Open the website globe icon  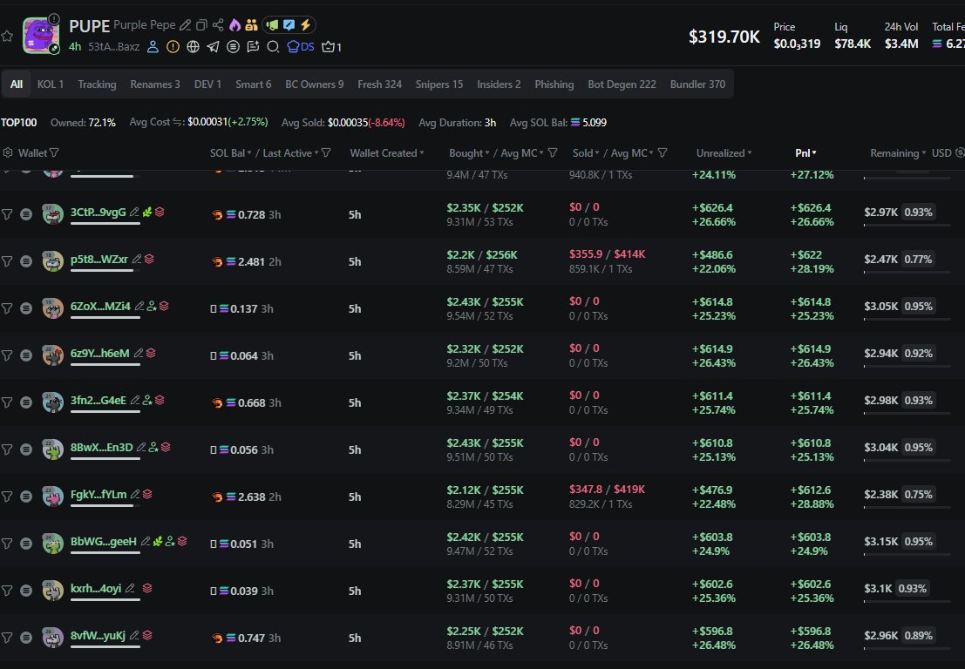[x=193, y=47]
